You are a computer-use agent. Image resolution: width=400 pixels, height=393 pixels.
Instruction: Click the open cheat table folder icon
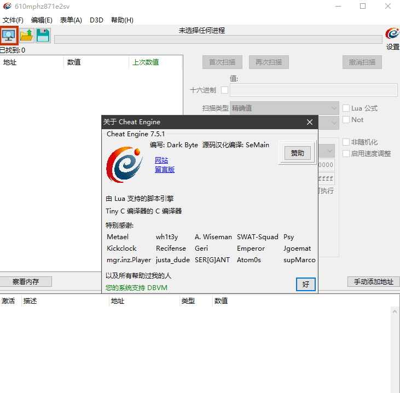click(x=26, y=36)
